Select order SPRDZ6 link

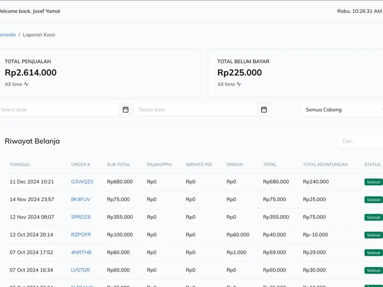coord(80,217)
